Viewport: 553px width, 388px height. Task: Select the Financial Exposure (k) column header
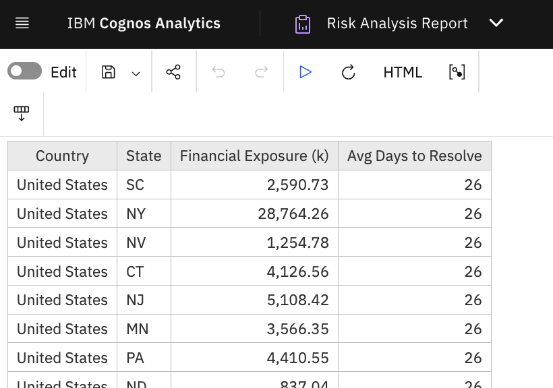(x=254, y=156)
